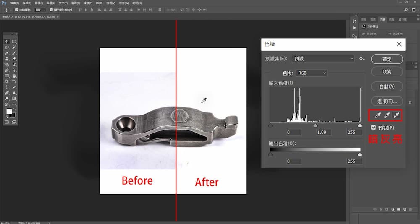Viewport: 420px width, 224px height.
Task: Open the 文字(Y) menu
Action: (x=63, y=3)
